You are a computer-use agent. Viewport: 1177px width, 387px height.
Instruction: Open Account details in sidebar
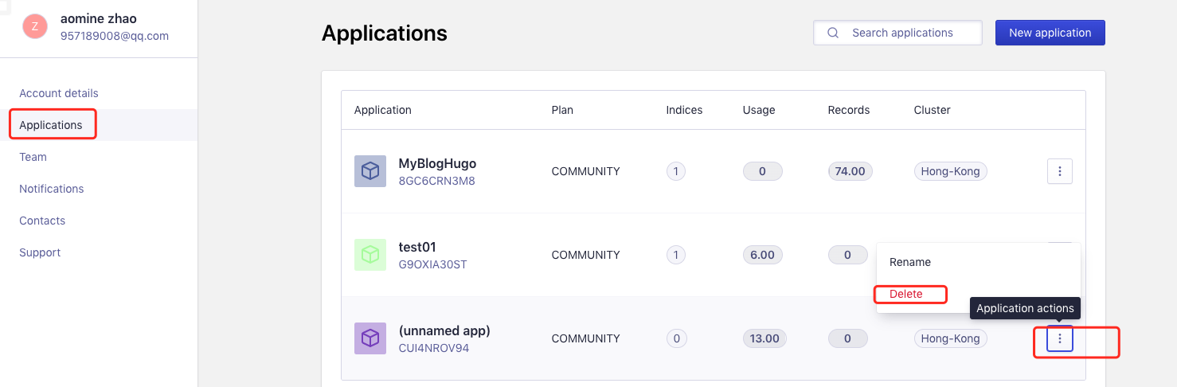[59, 93]
